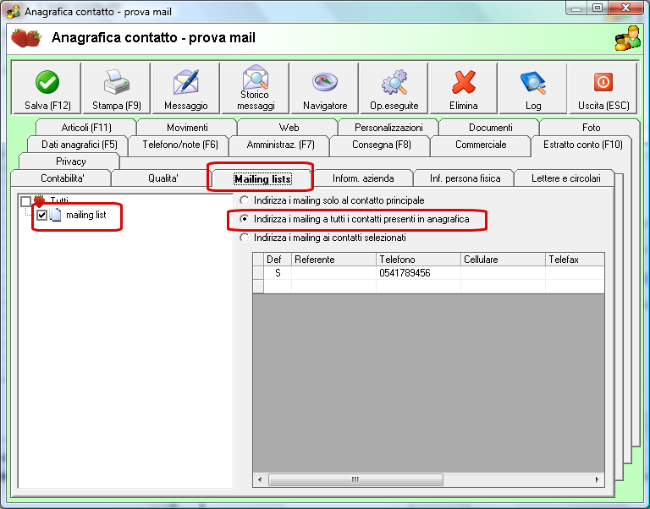Screen dimensions: 650x509
Task: Select the first row's header selector cell
Action: pyautogui.click(x=258, y=273)
